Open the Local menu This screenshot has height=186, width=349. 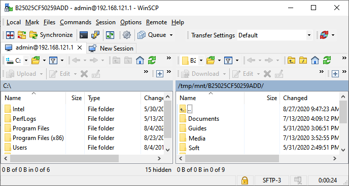click(14, 22)
